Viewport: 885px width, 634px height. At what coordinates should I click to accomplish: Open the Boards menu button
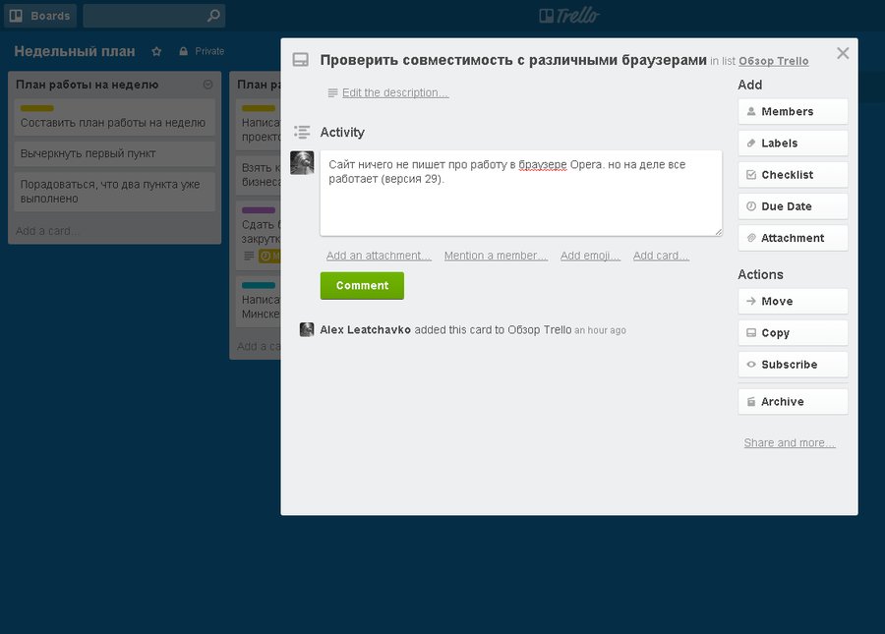[40, 16]
